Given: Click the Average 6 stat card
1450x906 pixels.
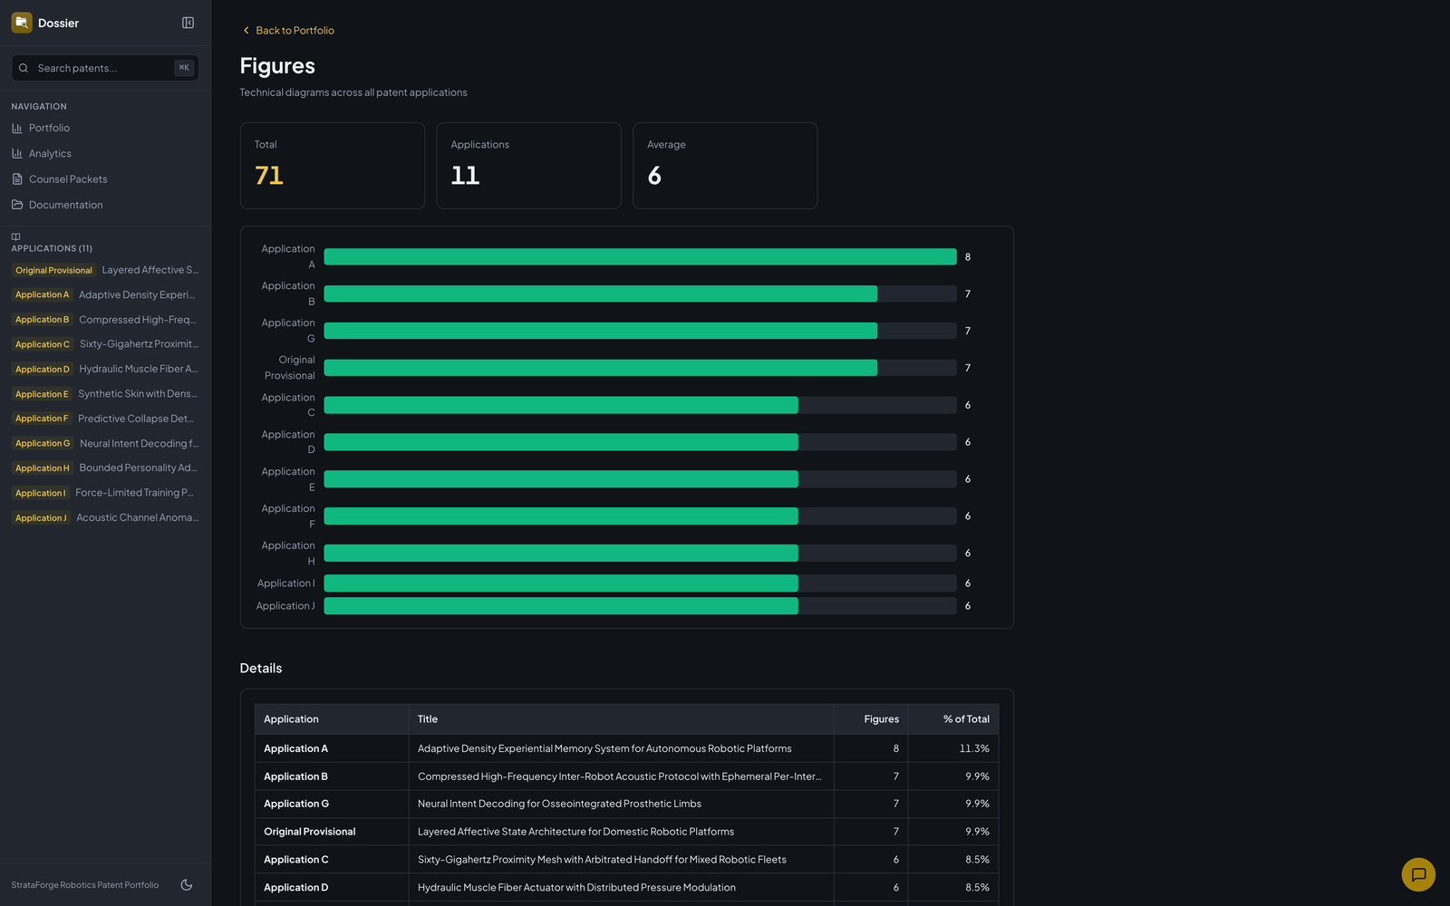Looking at the screenshot, I should tap(725, 166).
